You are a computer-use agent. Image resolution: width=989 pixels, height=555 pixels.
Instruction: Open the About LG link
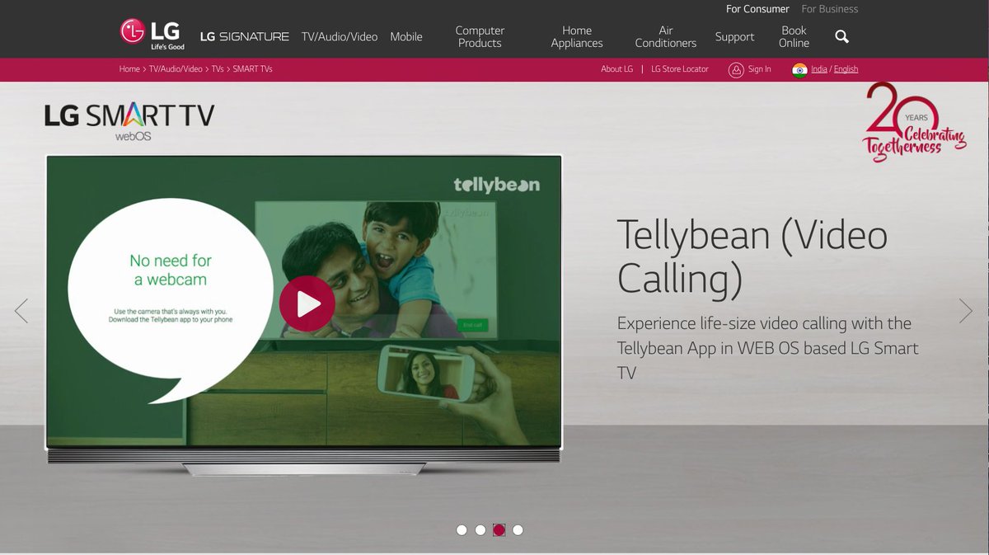click(616, 69)
